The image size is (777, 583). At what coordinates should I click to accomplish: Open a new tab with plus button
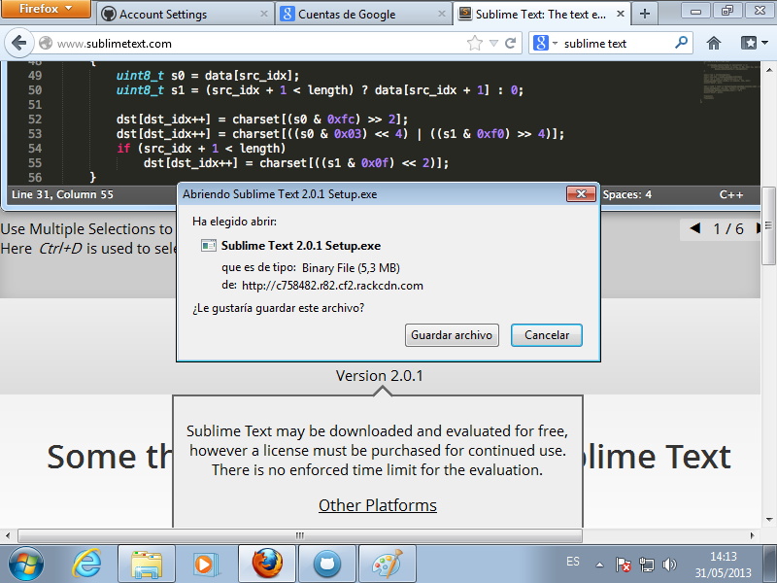[644, 14]
